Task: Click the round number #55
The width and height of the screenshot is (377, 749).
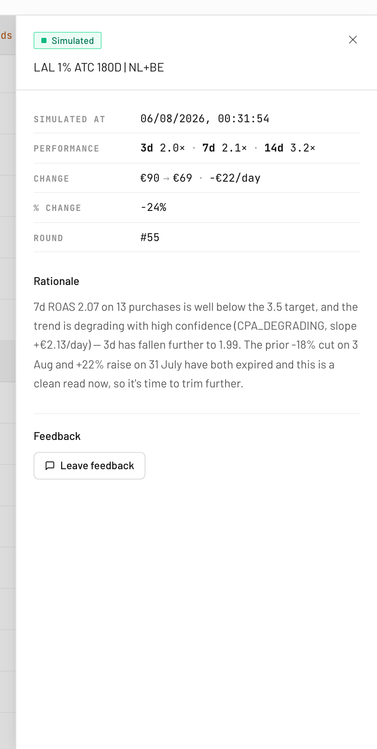Action: [150, 238]
